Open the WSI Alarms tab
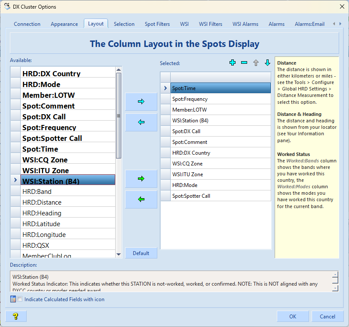The width and height of the screenshot is (349, 327). [x=245, y=24]
